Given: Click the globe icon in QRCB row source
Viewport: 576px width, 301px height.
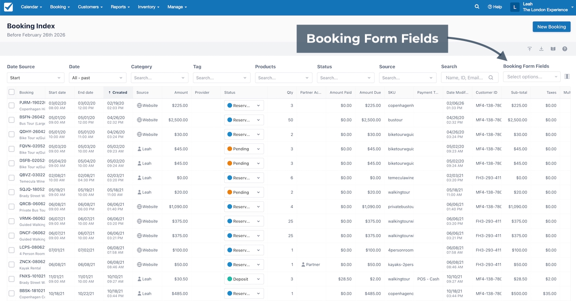Looking at the screenshot, I should tap(139, 207).
